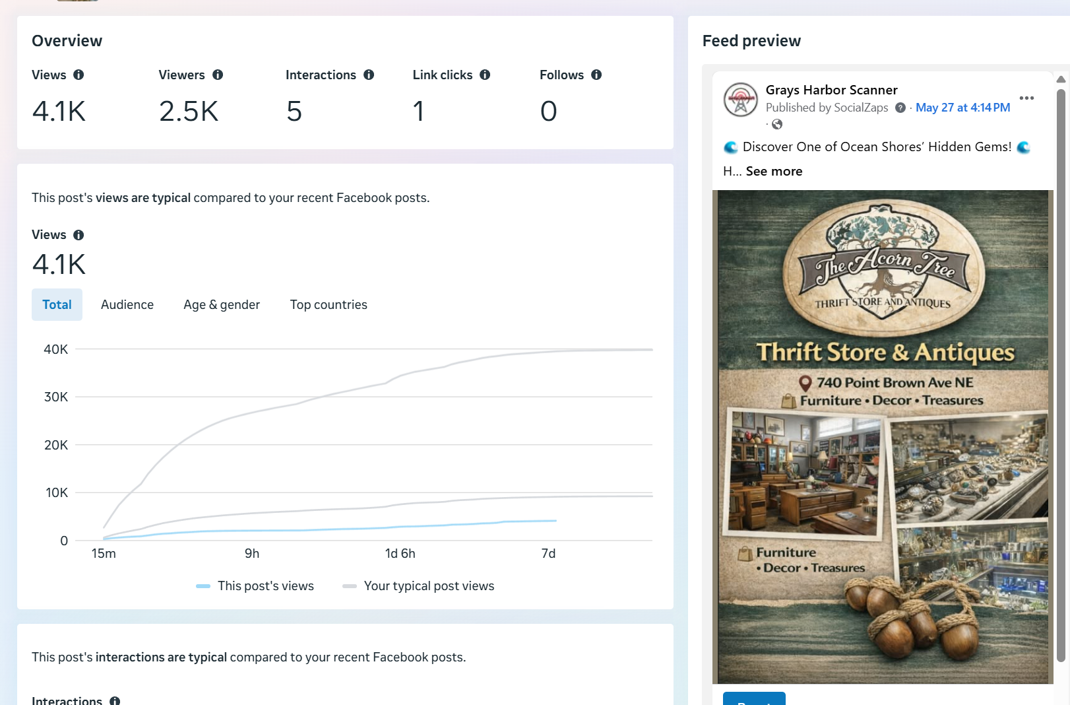Click the 'interactions are typical' summary sentence
Viewport: 1070px width, 705px height.
[249, 657]
